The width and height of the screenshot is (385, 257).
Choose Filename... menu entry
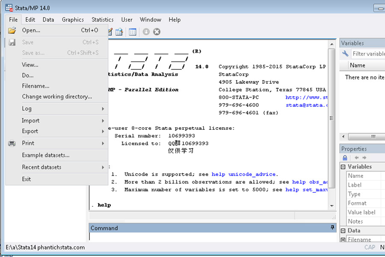[56, 86]
